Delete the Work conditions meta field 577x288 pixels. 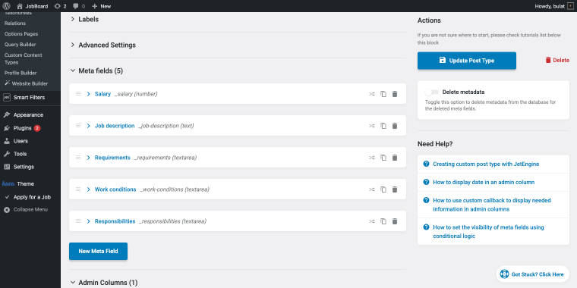[x=395, y=189]
